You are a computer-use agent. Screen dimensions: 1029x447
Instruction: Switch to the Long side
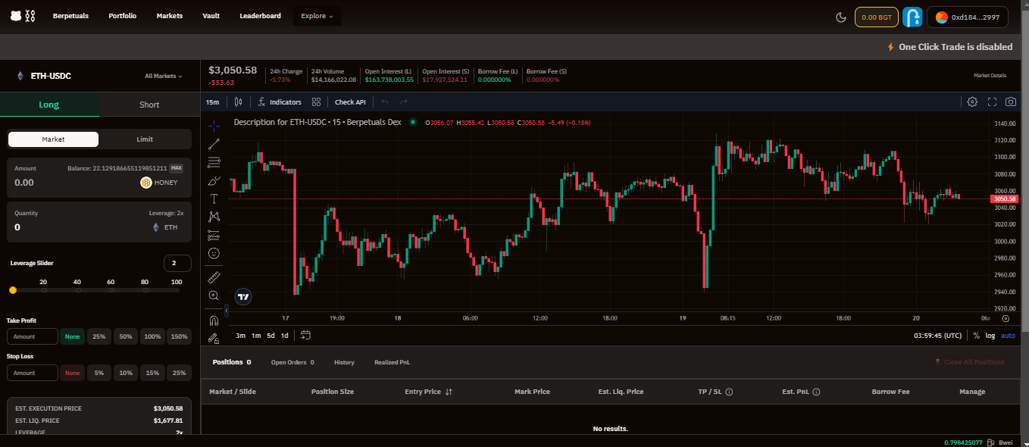[49, 105]
